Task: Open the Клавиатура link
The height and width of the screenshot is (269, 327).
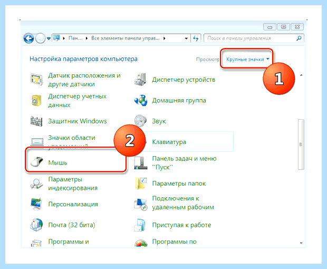Action: 169,142
